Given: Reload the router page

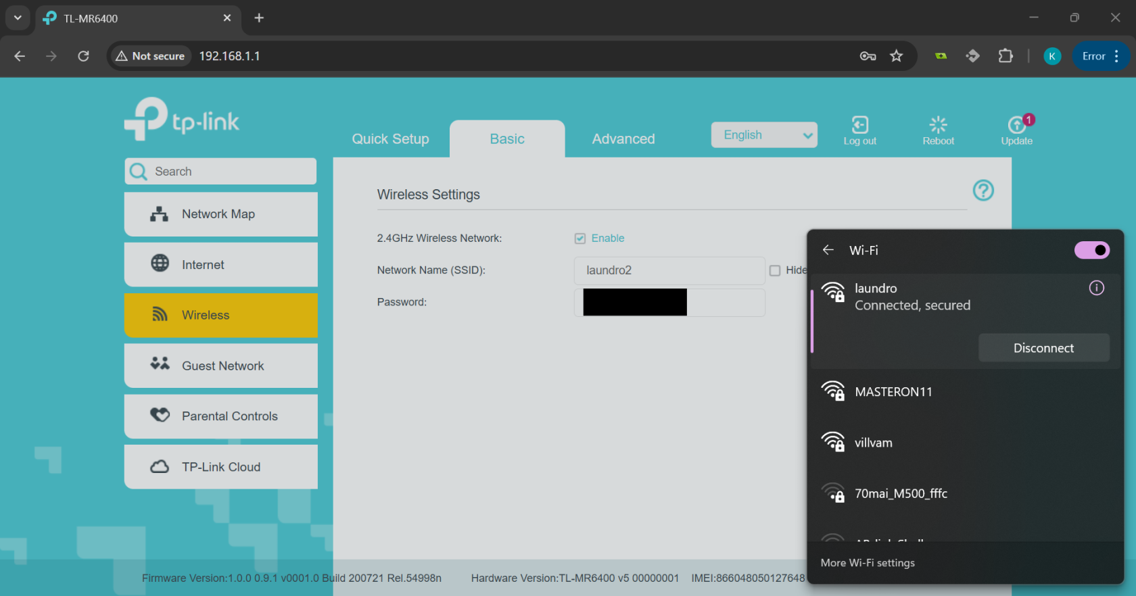Looking at the screenshot, I should click(x=83, y=56).
